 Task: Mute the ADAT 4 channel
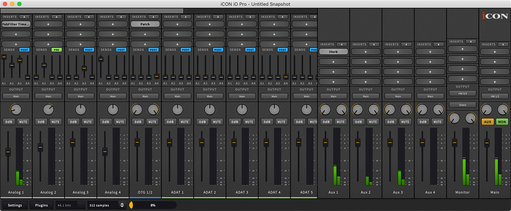[281, 122]
